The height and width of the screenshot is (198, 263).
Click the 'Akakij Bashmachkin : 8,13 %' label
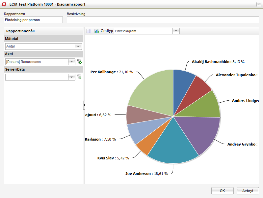pos(218,62)
